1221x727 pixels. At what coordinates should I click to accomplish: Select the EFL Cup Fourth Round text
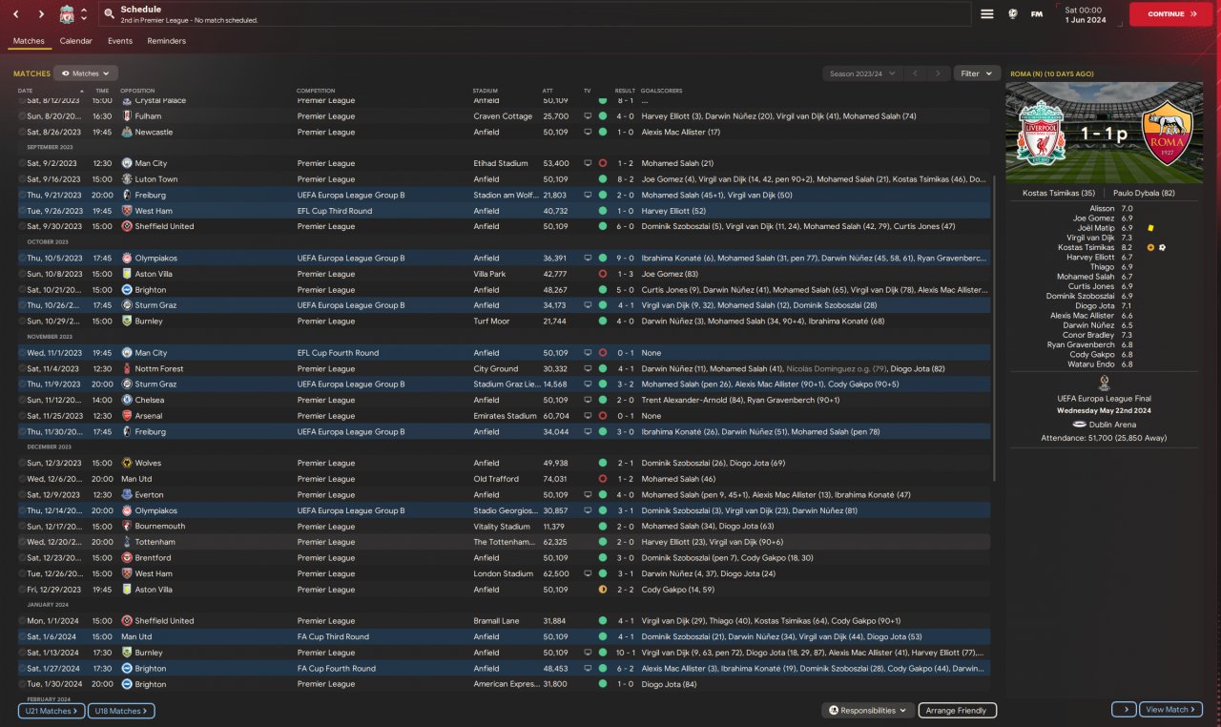click(338, 353)
